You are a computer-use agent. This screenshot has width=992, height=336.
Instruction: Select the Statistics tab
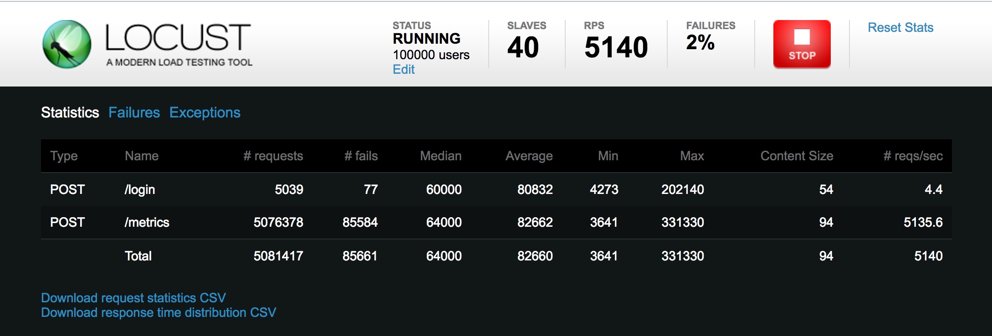coord(70,112)
